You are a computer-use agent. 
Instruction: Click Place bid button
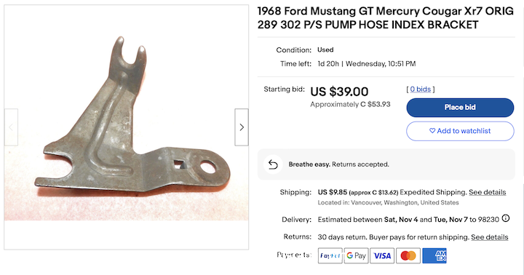[460, 108]
